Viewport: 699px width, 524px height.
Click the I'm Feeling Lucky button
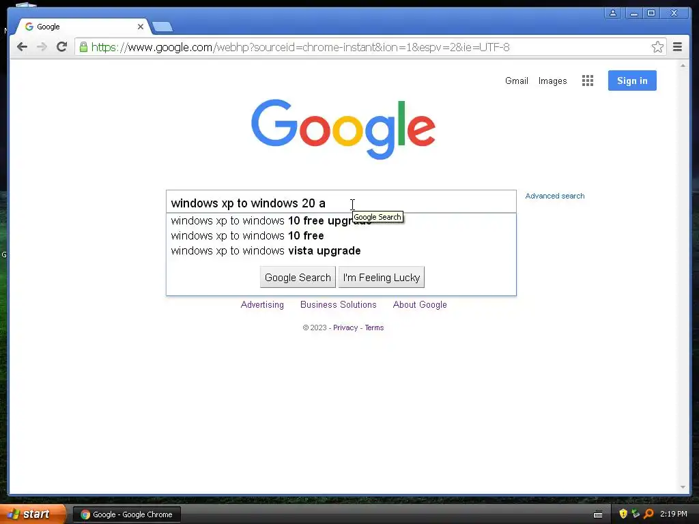[381, 278]
